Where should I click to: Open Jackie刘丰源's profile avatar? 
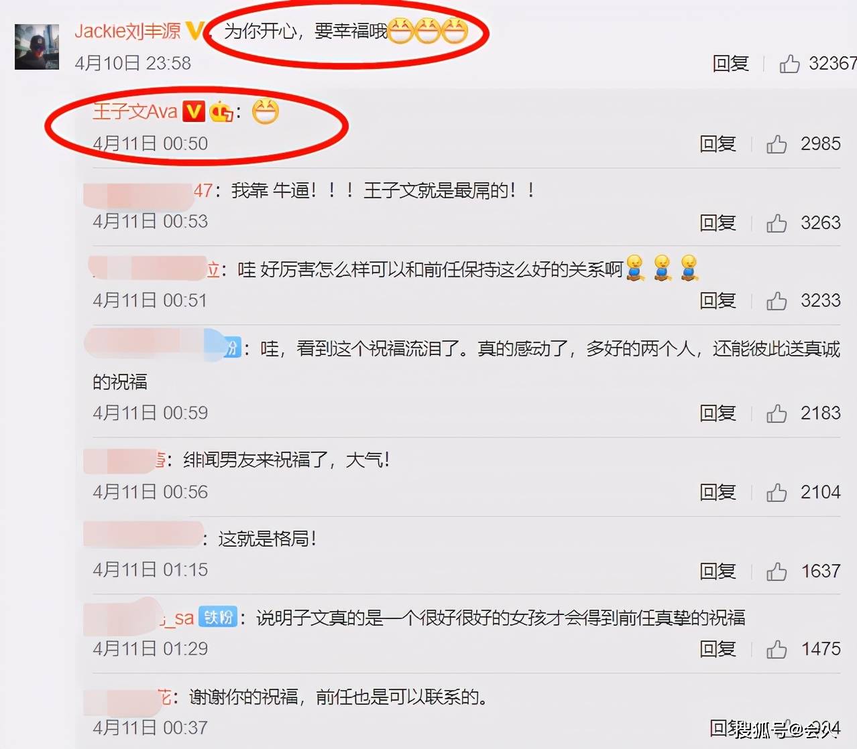click(37, 47)
